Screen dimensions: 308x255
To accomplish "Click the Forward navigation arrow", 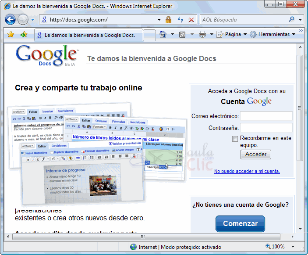I will pos(23,20).
